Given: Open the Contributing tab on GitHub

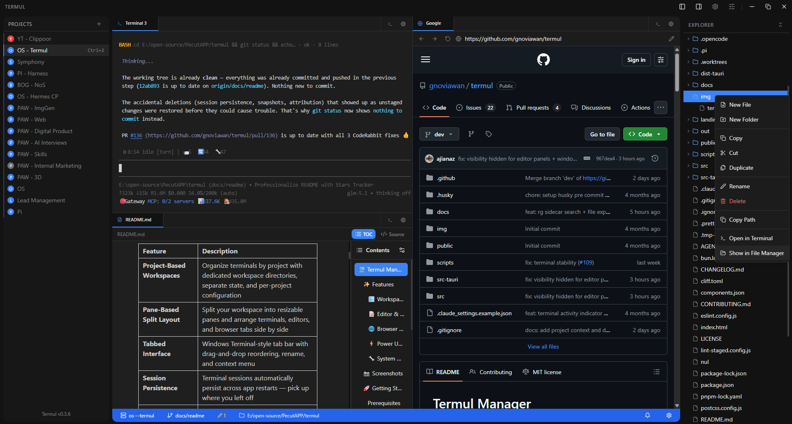Looking at the screenshot, I should (x=491, y=372).
